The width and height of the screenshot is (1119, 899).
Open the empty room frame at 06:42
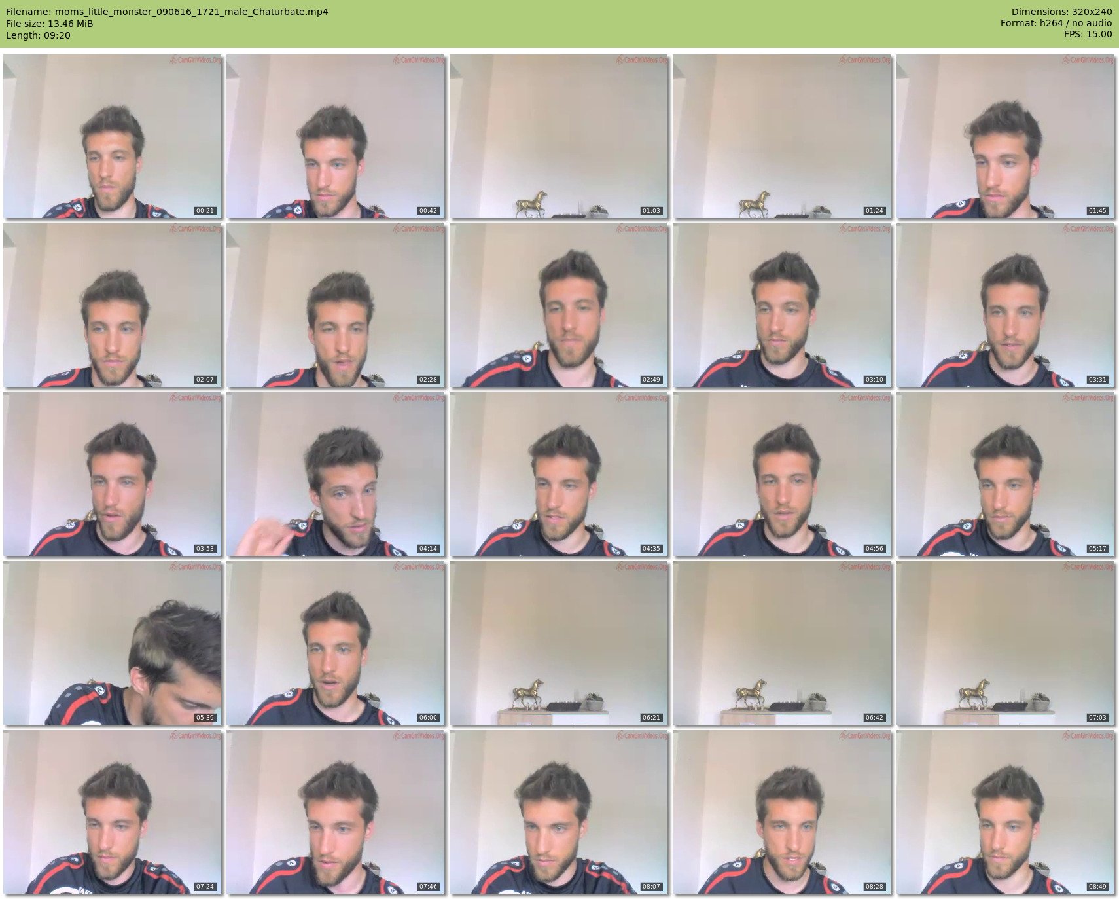[782, 643]
